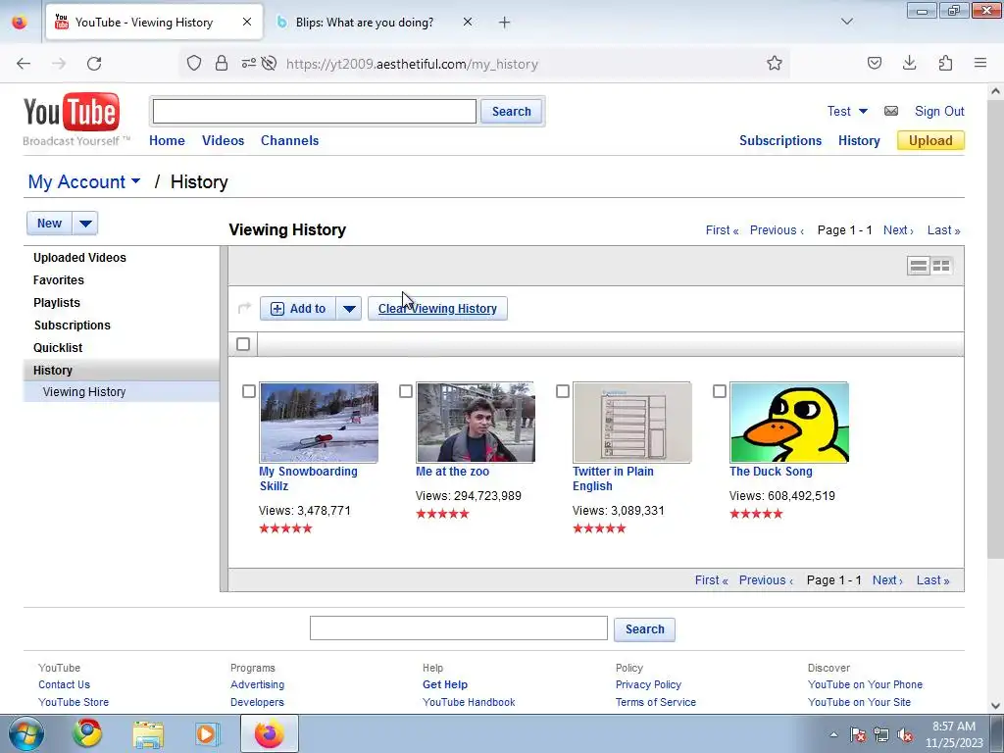1004x753 pixels.
Task: Open Playlists in the sidebar
Action: (56, 303)
